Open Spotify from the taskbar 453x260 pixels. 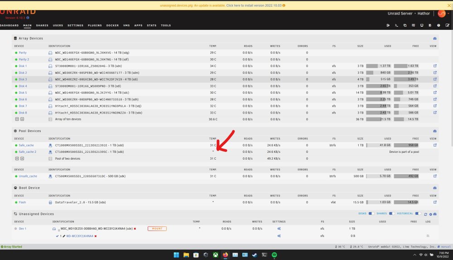(275, 255)
